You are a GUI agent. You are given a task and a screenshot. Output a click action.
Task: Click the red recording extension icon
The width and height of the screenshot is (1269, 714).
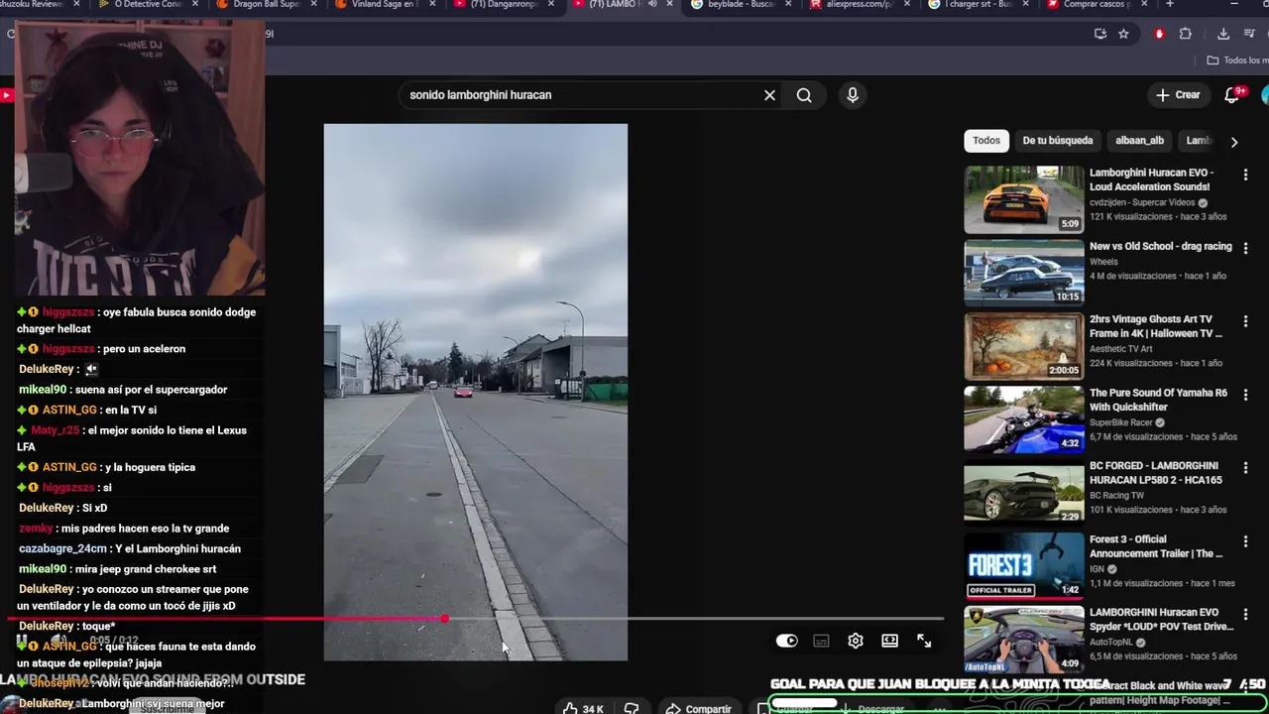click(x=1159, y=34)
